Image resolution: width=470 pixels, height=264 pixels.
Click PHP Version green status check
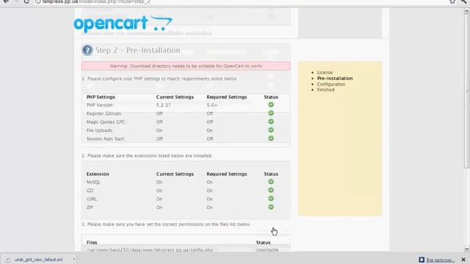[271, 104]
